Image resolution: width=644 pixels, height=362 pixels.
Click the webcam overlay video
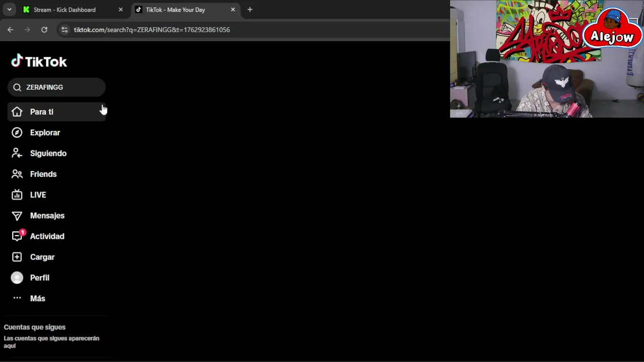coord(547,59)
